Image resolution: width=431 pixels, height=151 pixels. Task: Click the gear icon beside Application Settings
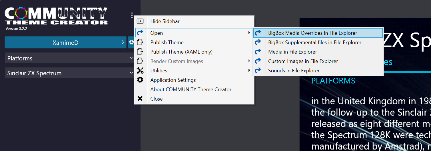[140, 80]
